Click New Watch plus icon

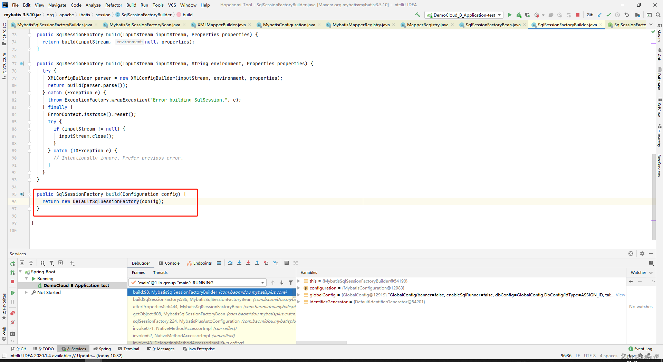pyautogui.click(x=631, y=282)
